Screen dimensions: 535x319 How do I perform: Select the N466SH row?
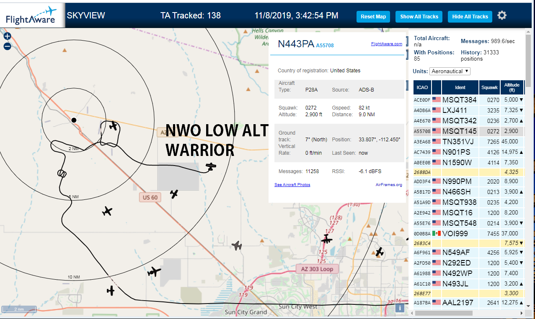(x=468, y=191)
